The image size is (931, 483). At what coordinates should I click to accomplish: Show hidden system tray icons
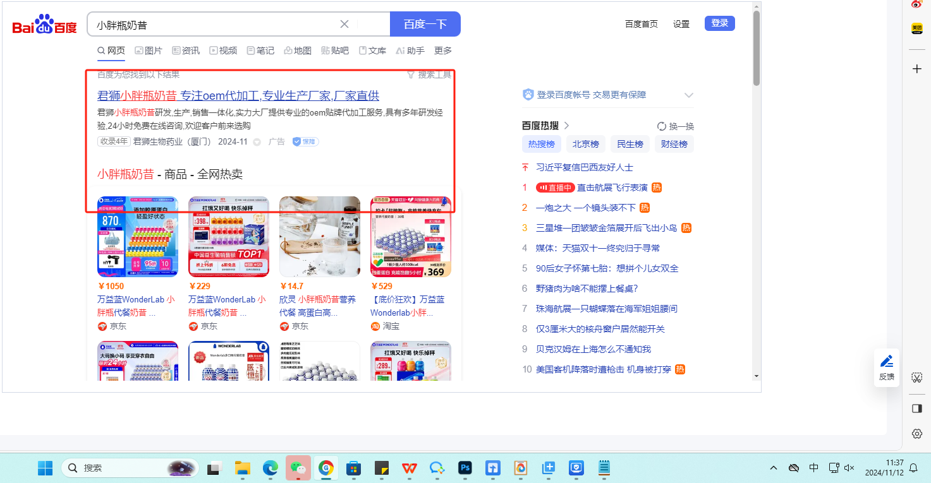(x=774, y=468)
